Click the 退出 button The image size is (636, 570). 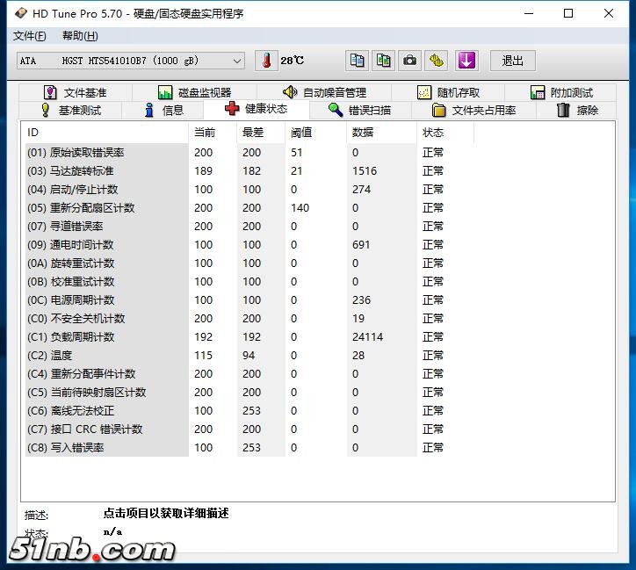[x=512, y=61]
